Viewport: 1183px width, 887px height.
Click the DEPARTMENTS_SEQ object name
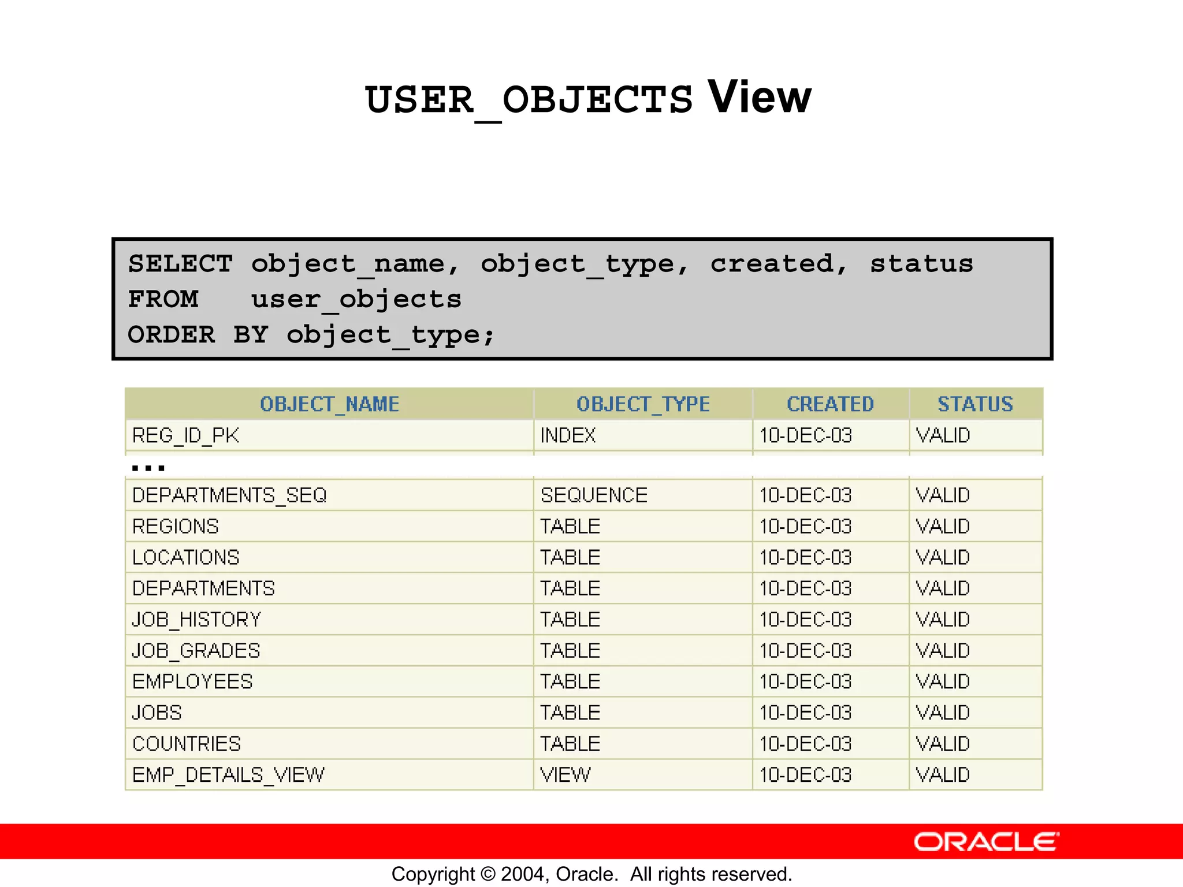[x=229, y=495]
